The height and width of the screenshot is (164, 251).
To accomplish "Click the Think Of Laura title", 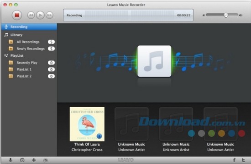I will point(87,144).
